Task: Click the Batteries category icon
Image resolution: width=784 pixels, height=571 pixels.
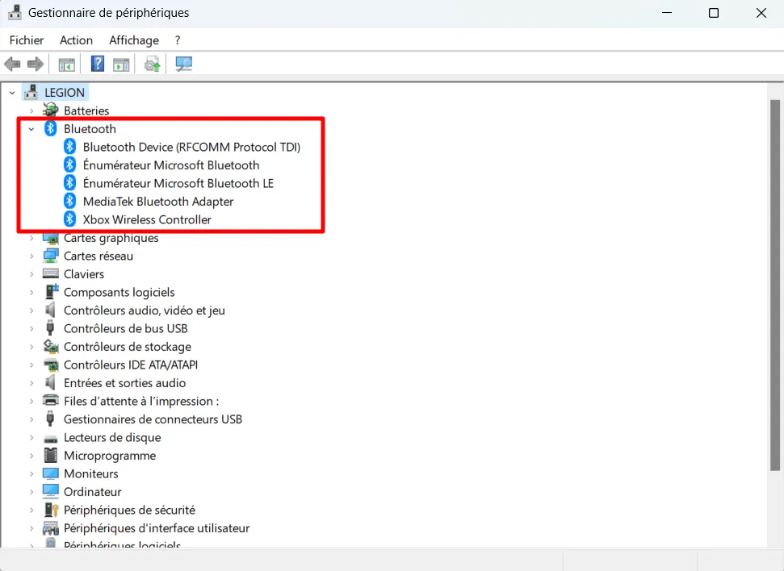Action: click(x=51, y=110)
